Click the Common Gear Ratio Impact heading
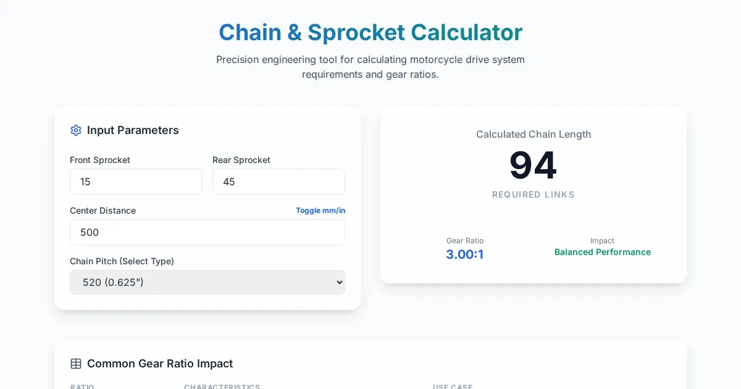This screenshot has width=741, height=389. (x=160, y=364)
